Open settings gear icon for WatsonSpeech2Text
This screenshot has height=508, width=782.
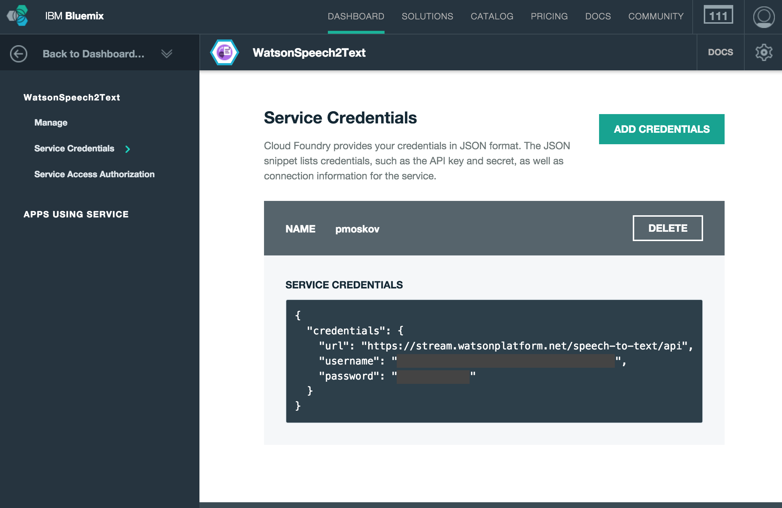click(763, 53)
